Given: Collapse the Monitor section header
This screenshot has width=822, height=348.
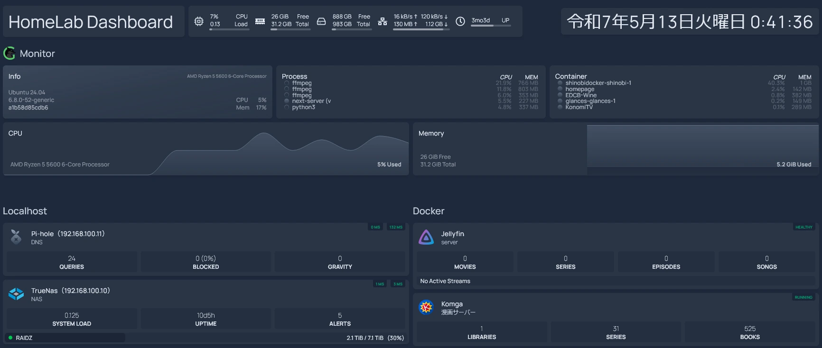Looking at the screenshot, I should click(37, 54).
